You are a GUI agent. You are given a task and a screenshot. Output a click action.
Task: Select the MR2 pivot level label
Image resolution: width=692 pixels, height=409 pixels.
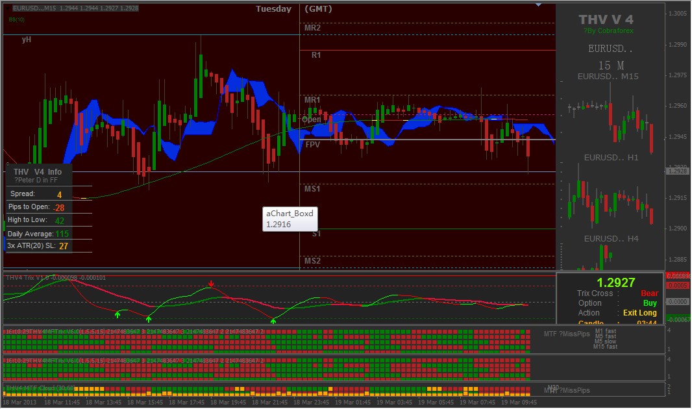312,28
